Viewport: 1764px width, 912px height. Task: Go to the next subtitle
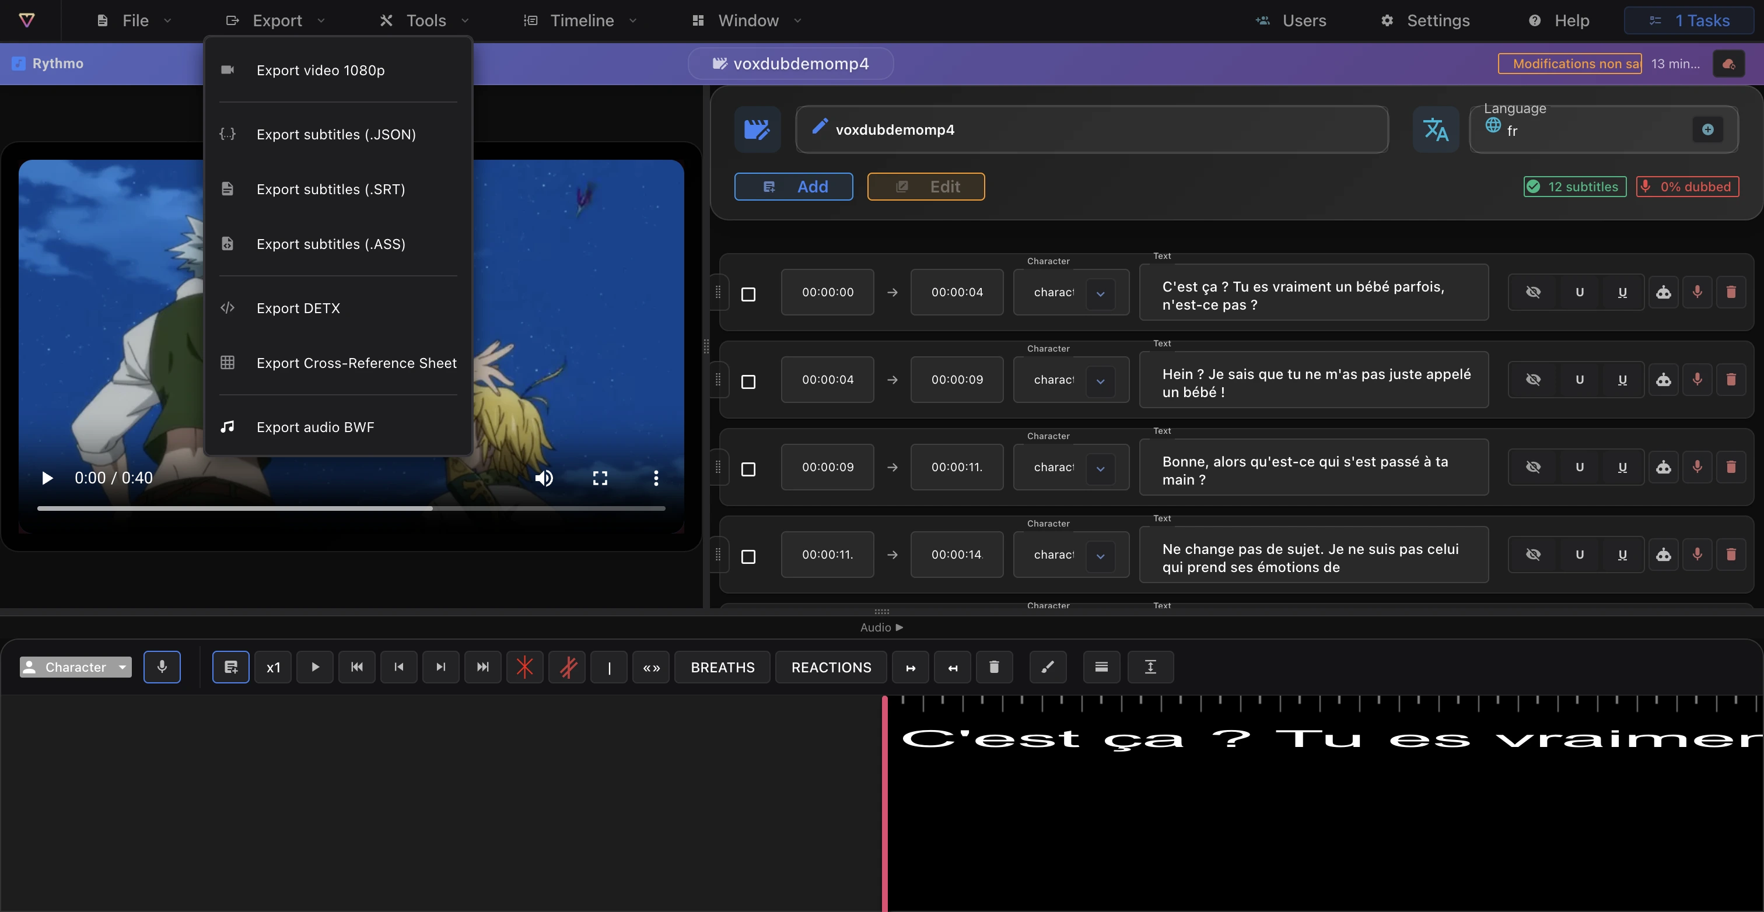[x=441, y=667]
